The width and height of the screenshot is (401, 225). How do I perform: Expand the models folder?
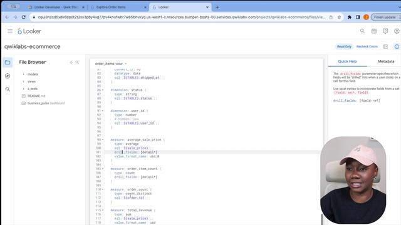[24, 74]
